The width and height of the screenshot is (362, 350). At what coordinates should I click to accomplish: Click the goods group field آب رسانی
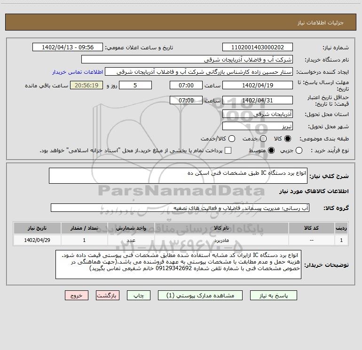point(180,208)
